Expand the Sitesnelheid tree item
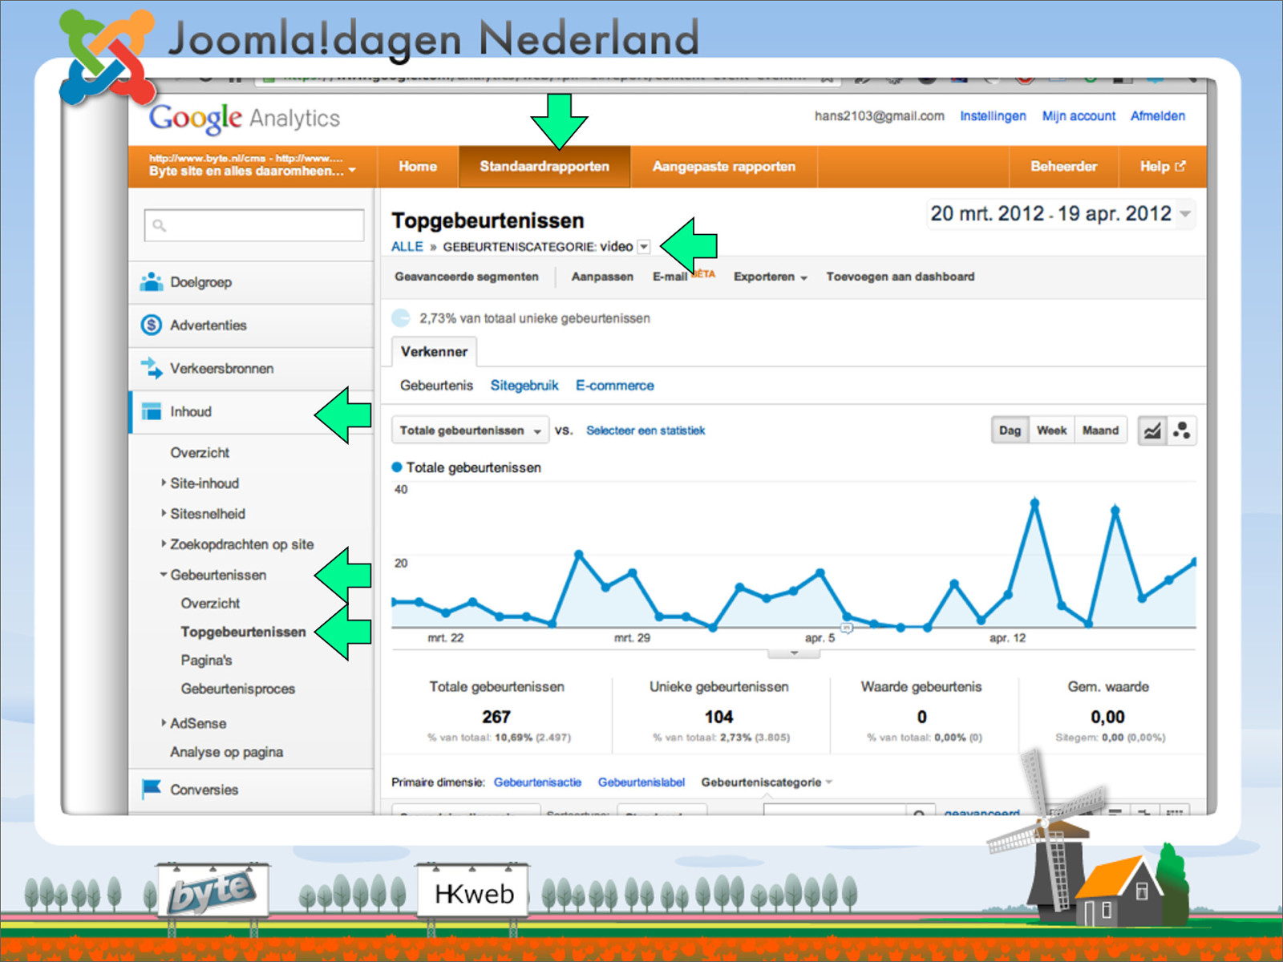1283x962 pixels. [164, 513]
